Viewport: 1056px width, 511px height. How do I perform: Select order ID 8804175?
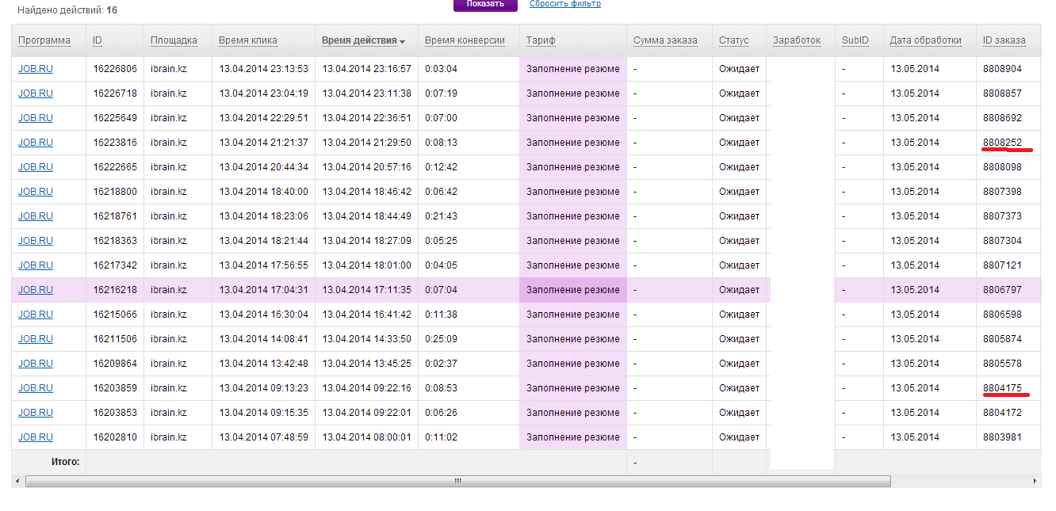[x=1002, y=388]
